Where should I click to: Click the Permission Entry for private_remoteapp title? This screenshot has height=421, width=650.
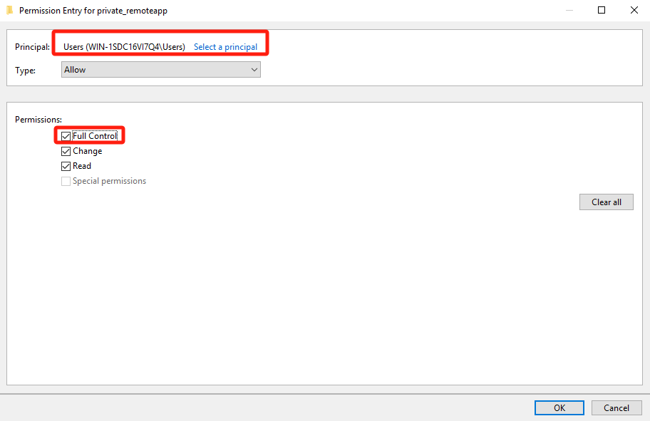point(93,11)
